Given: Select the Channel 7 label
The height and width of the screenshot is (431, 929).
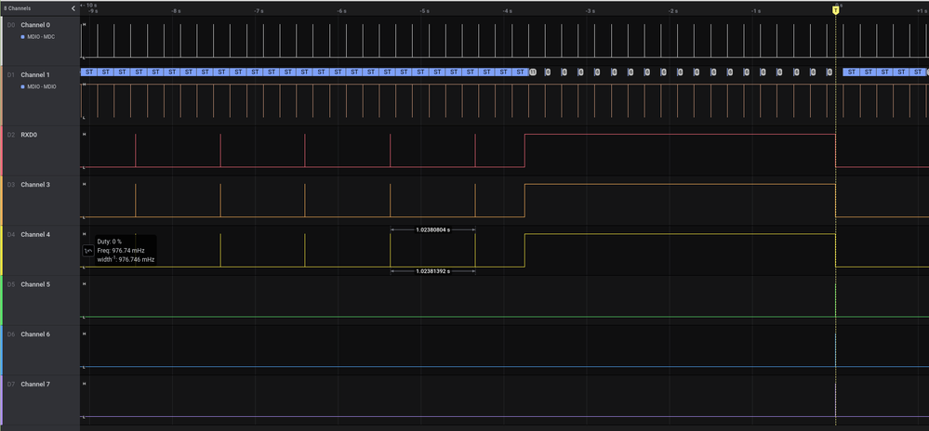Looking at the screenshot, I should pos(35,385).
